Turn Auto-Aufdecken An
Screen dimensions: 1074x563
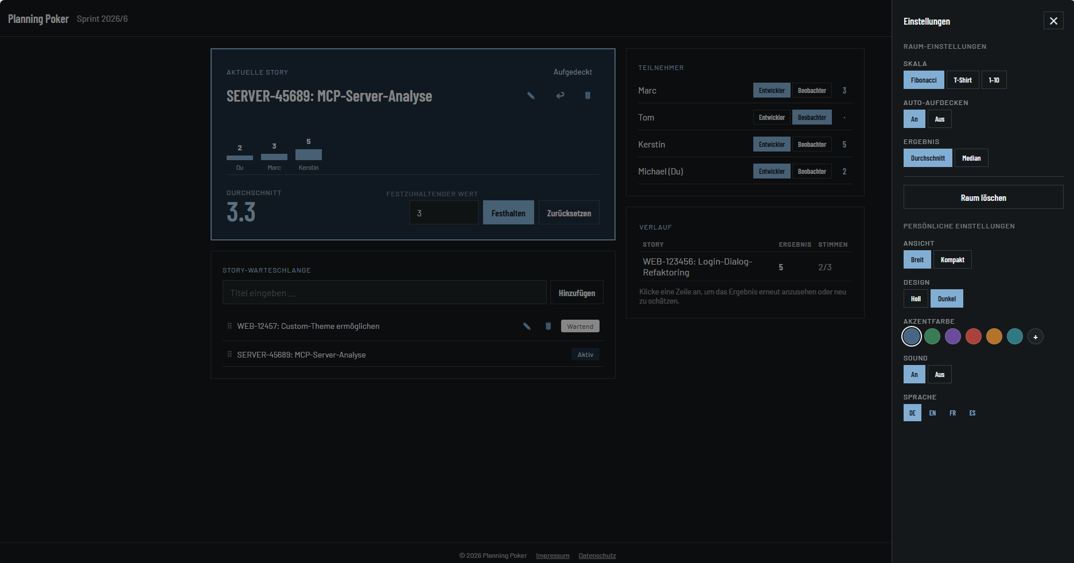(915, 119)
